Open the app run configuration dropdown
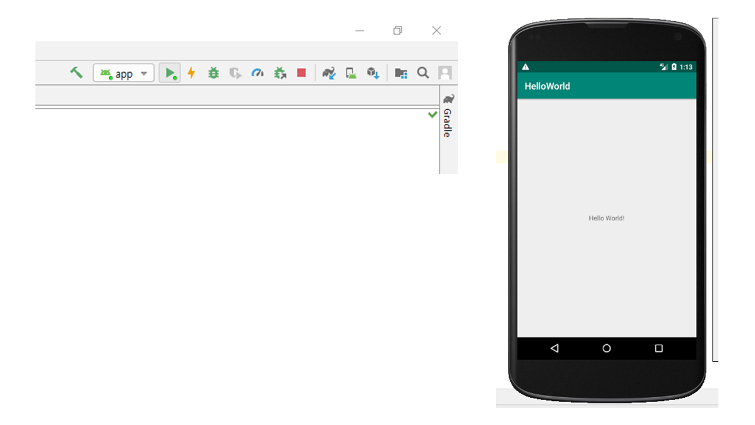Image resolution: width=755 pixels, height=425 pixels. click(x=124, y=73)
